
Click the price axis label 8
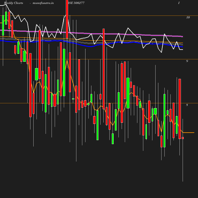pos(187,105)
